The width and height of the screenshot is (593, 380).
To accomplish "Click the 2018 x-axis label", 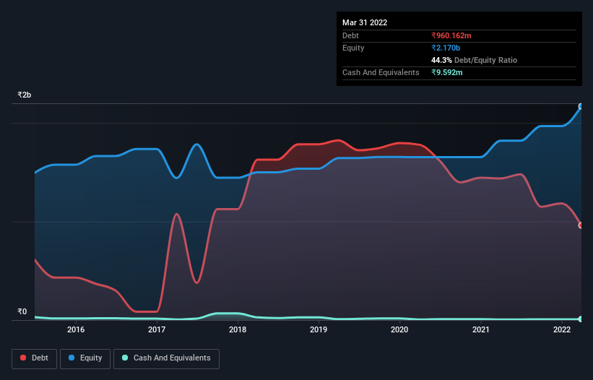I will click(238, 329).
